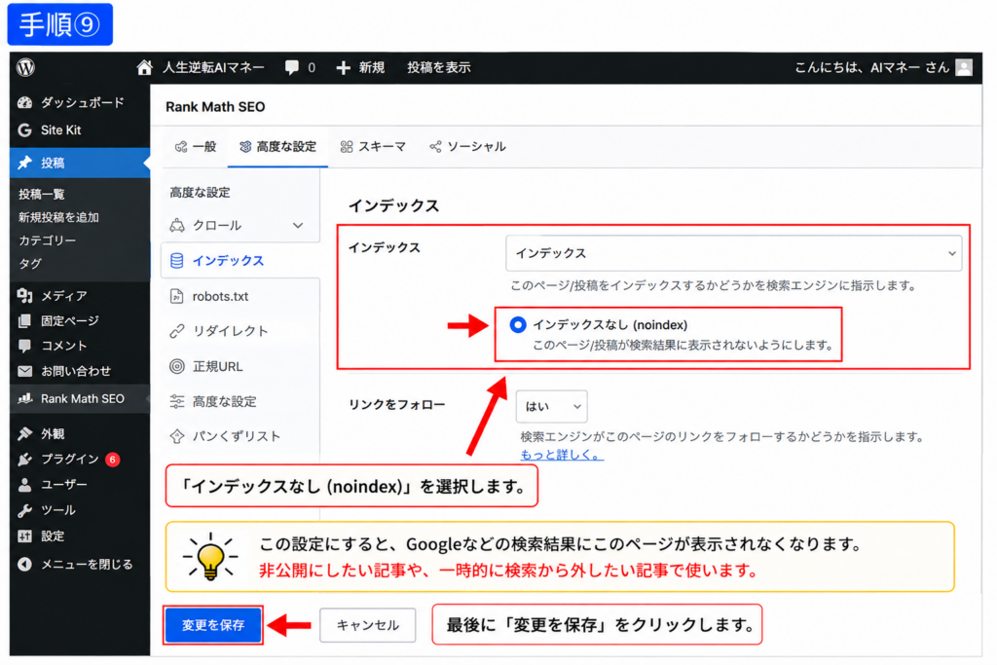Click the メディア media icon
Viewport: 997px width, 665px height.
coord(24,296)
